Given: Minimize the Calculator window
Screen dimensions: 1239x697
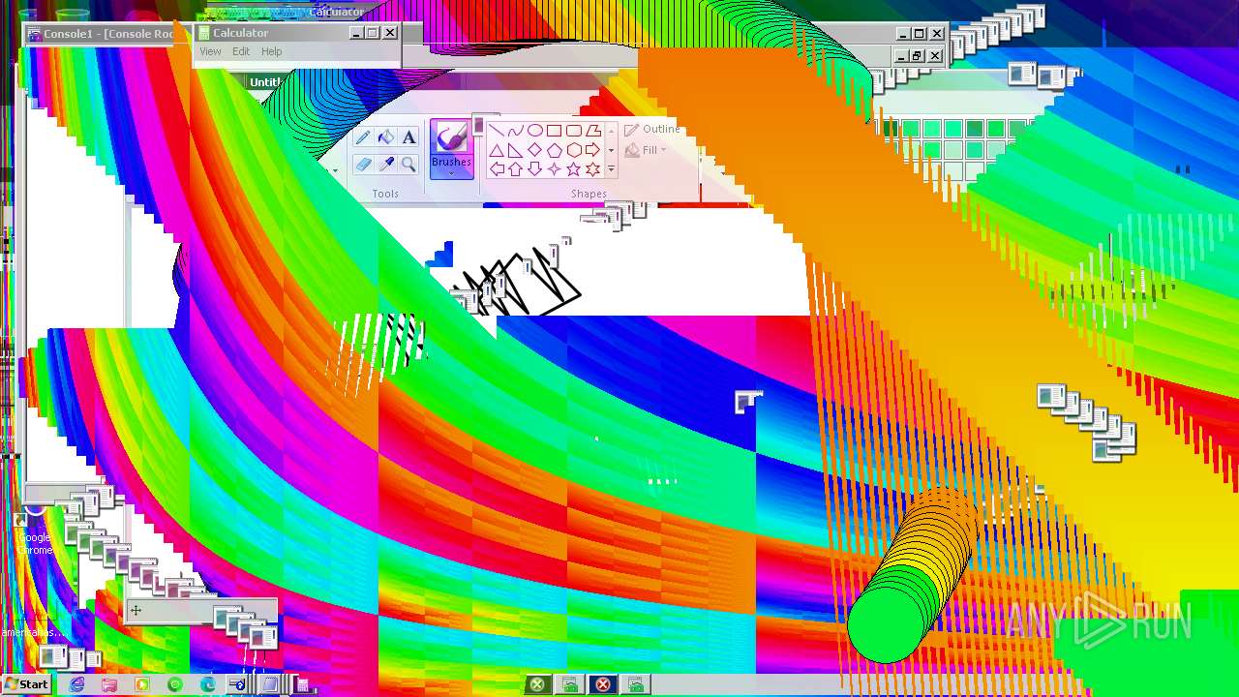Looking at the screenshot, I should click(355, 33).
